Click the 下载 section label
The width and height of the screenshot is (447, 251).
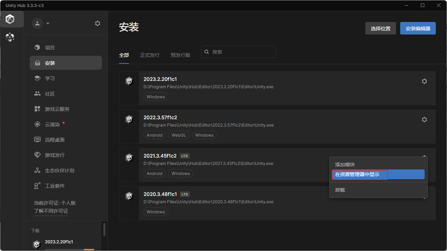[35, 231]
